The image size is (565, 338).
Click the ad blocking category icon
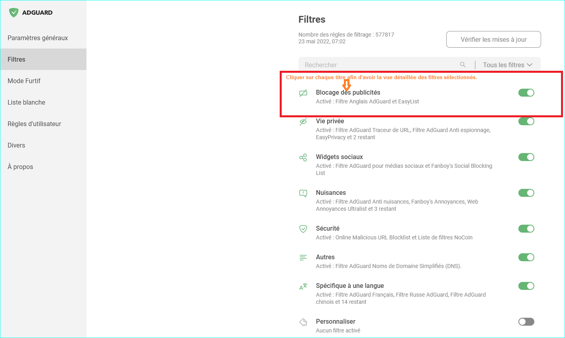[303, 93]
